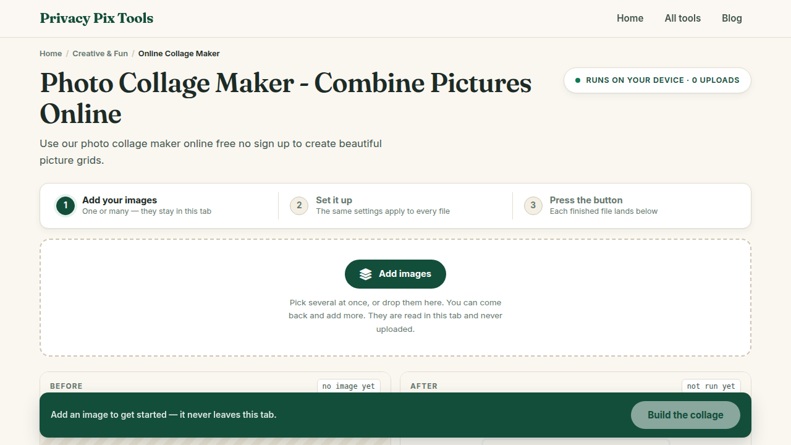Open All tools in navigation
This screenshot has height=445, width=791.
coord(682,19)
